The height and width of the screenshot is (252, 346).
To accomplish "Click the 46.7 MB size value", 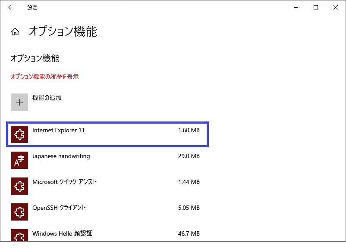I will [x=189, y=233].
